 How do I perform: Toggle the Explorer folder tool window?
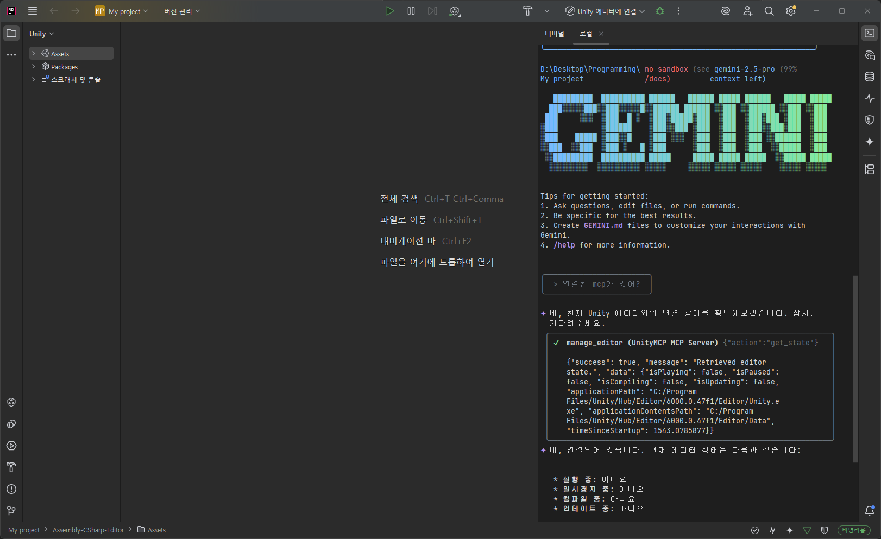[11, 33]
